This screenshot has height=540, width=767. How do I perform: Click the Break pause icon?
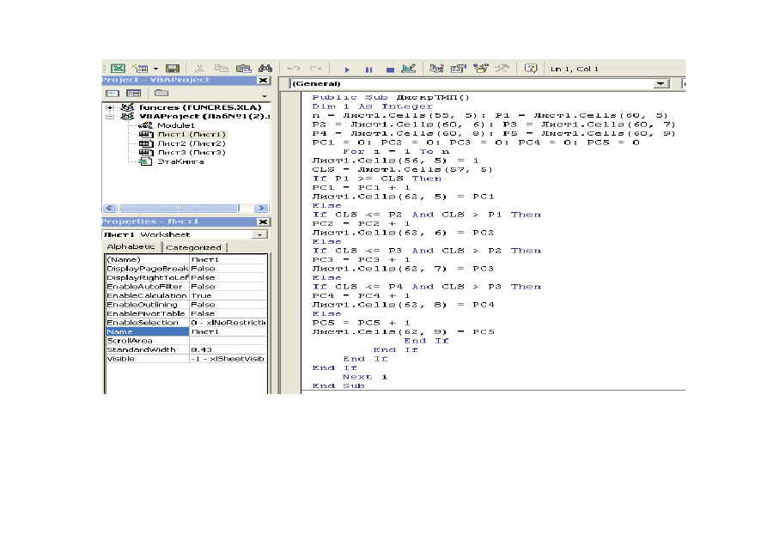(368, 70)
